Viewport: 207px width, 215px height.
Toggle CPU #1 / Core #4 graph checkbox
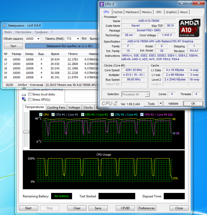(x=142, y=115)
